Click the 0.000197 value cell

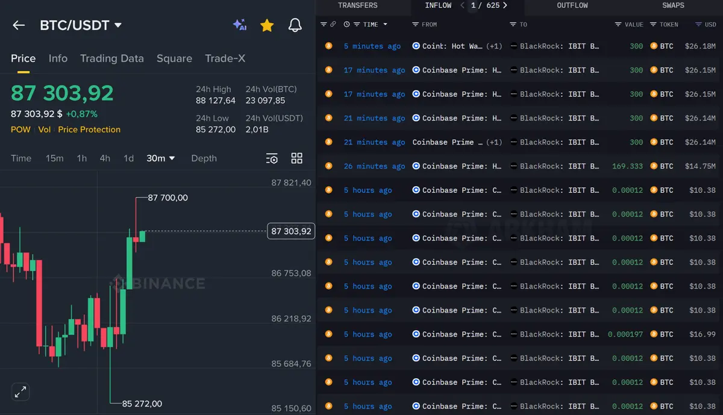625,334
